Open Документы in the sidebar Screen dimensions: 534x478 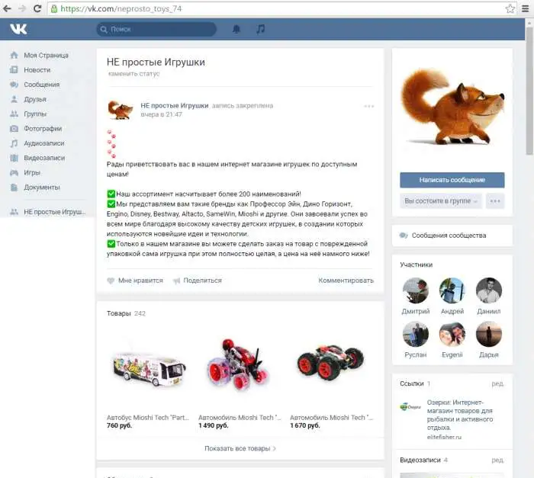click(x=42, y=188)
